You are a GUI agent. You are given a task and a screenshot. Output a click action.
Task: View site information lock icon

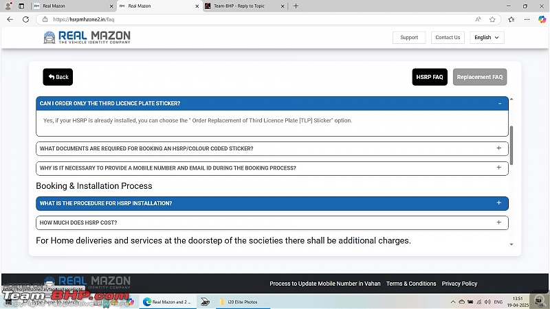coord(45,20)
